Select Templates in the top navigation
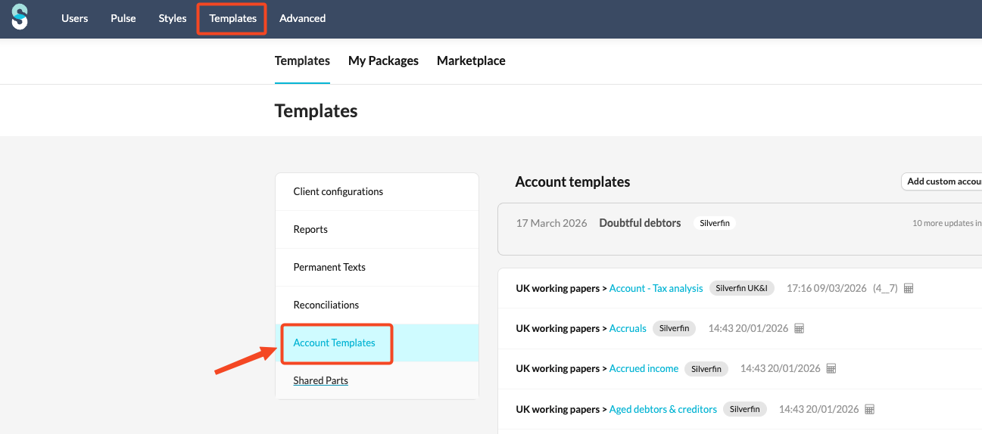Screen dimensions: 982x434 [x=232, y=18]
